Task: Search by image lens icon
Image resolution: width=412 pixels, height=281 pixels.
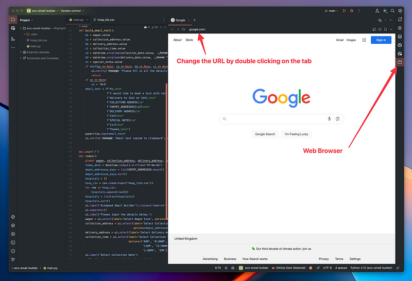Action: tap(338, 119)
